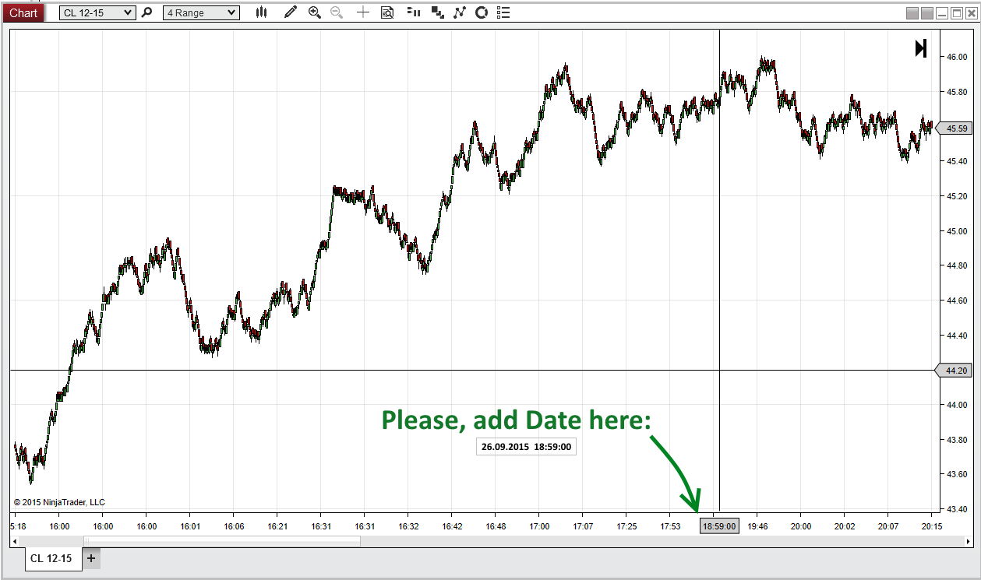Click the 45.00 price axis label
Image resolution: width=981 pixels, height=580 pixels.
[957, 231]
